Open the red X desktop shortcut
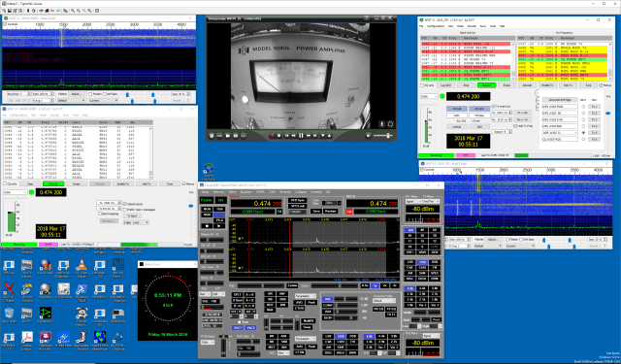The width and height of the screenshot is (621, 364). click(9, 289)
